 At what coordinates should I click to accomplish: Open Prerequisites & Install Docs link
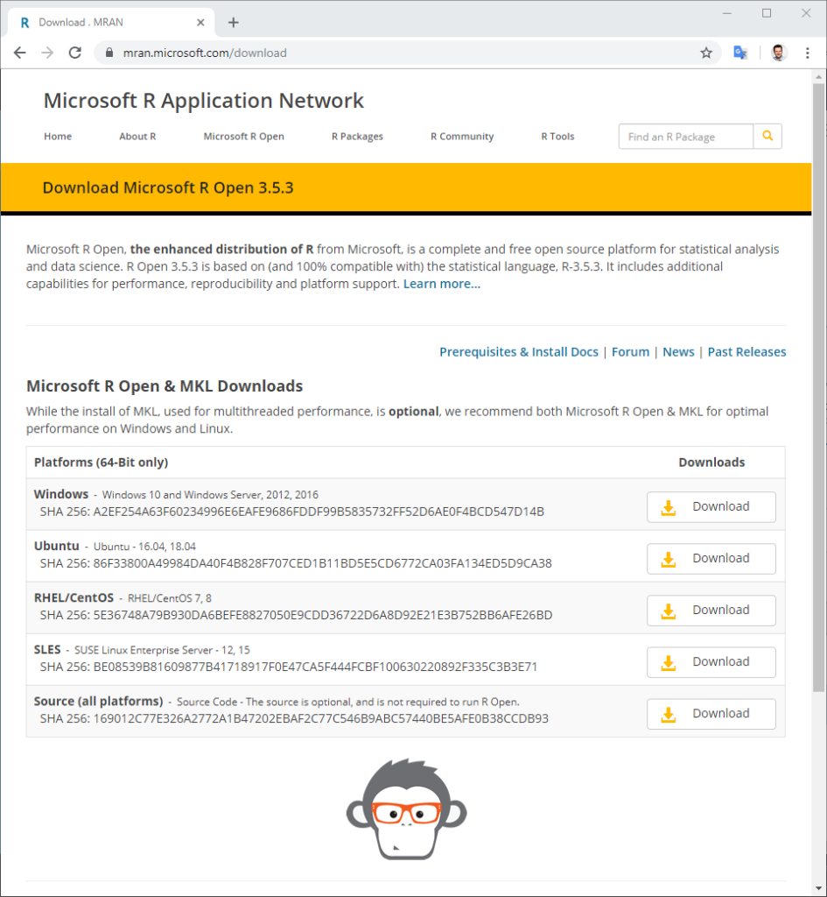point(518,352)
